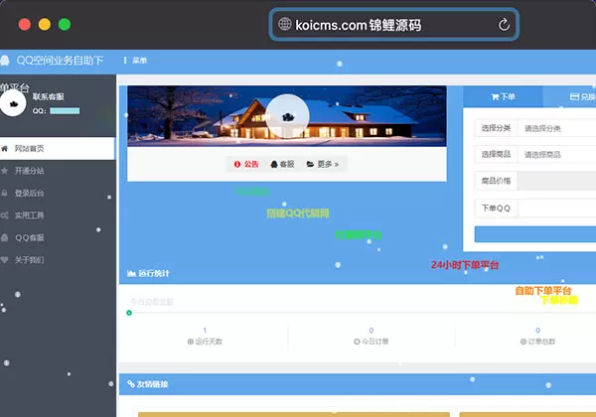Click the 自助下单平台 orange text
This screenshot has height=417, width=596.
pyautogui.click(x=543, y=291)
